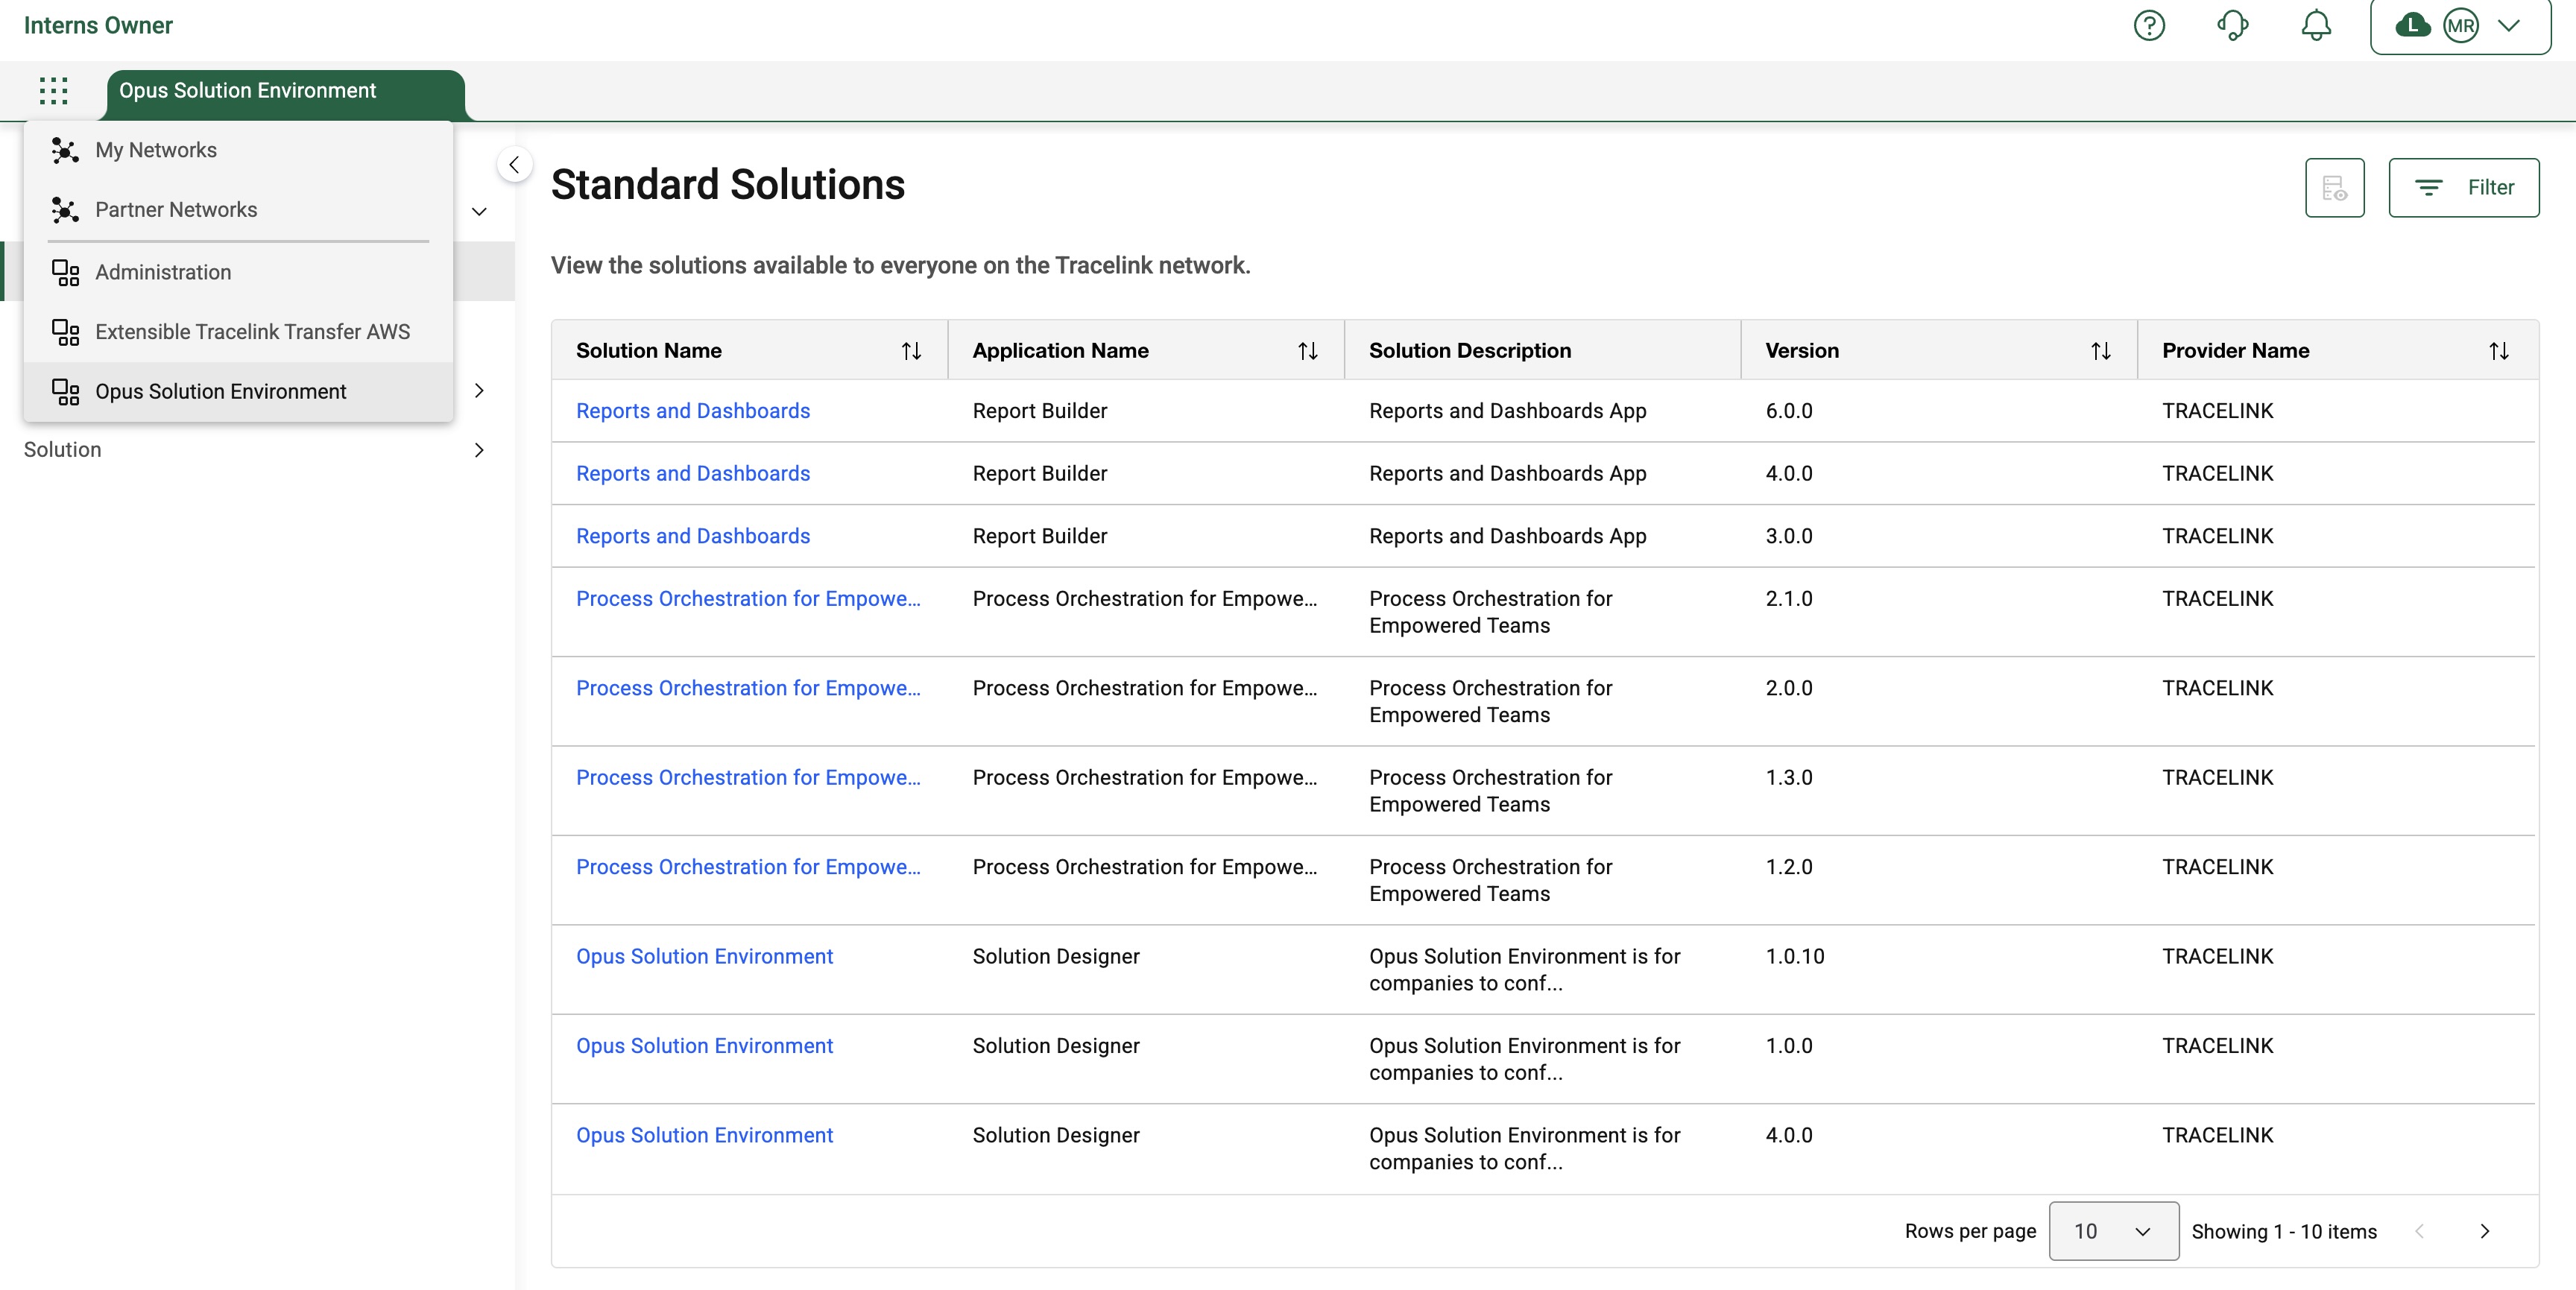The height and width of the screenshot is (1290, 2576).
Task: Go to next page of results
Action: (2485, 1231)
